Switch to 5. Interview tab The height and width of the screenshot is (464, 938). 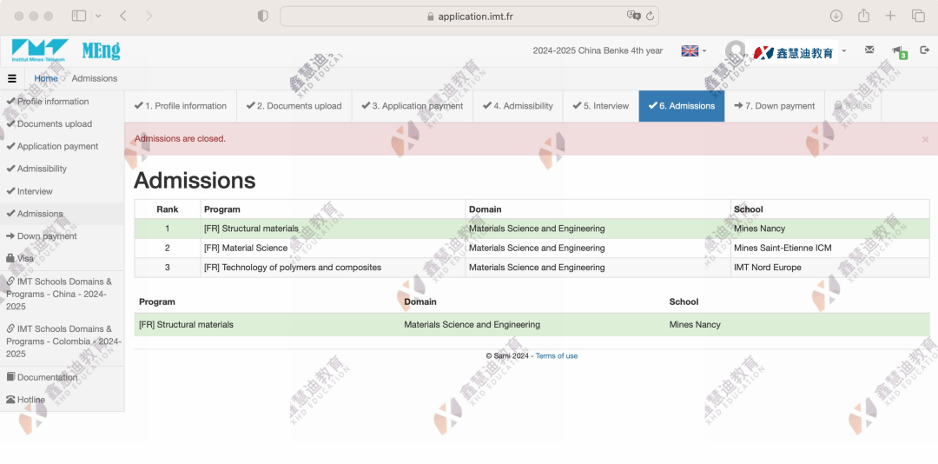click(x=601, y=106)
